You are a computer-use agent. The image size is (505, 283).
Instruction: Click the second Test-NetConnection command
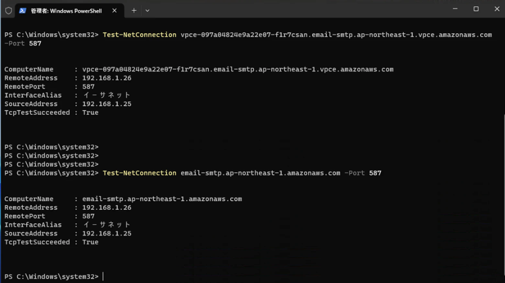[139, 173]
